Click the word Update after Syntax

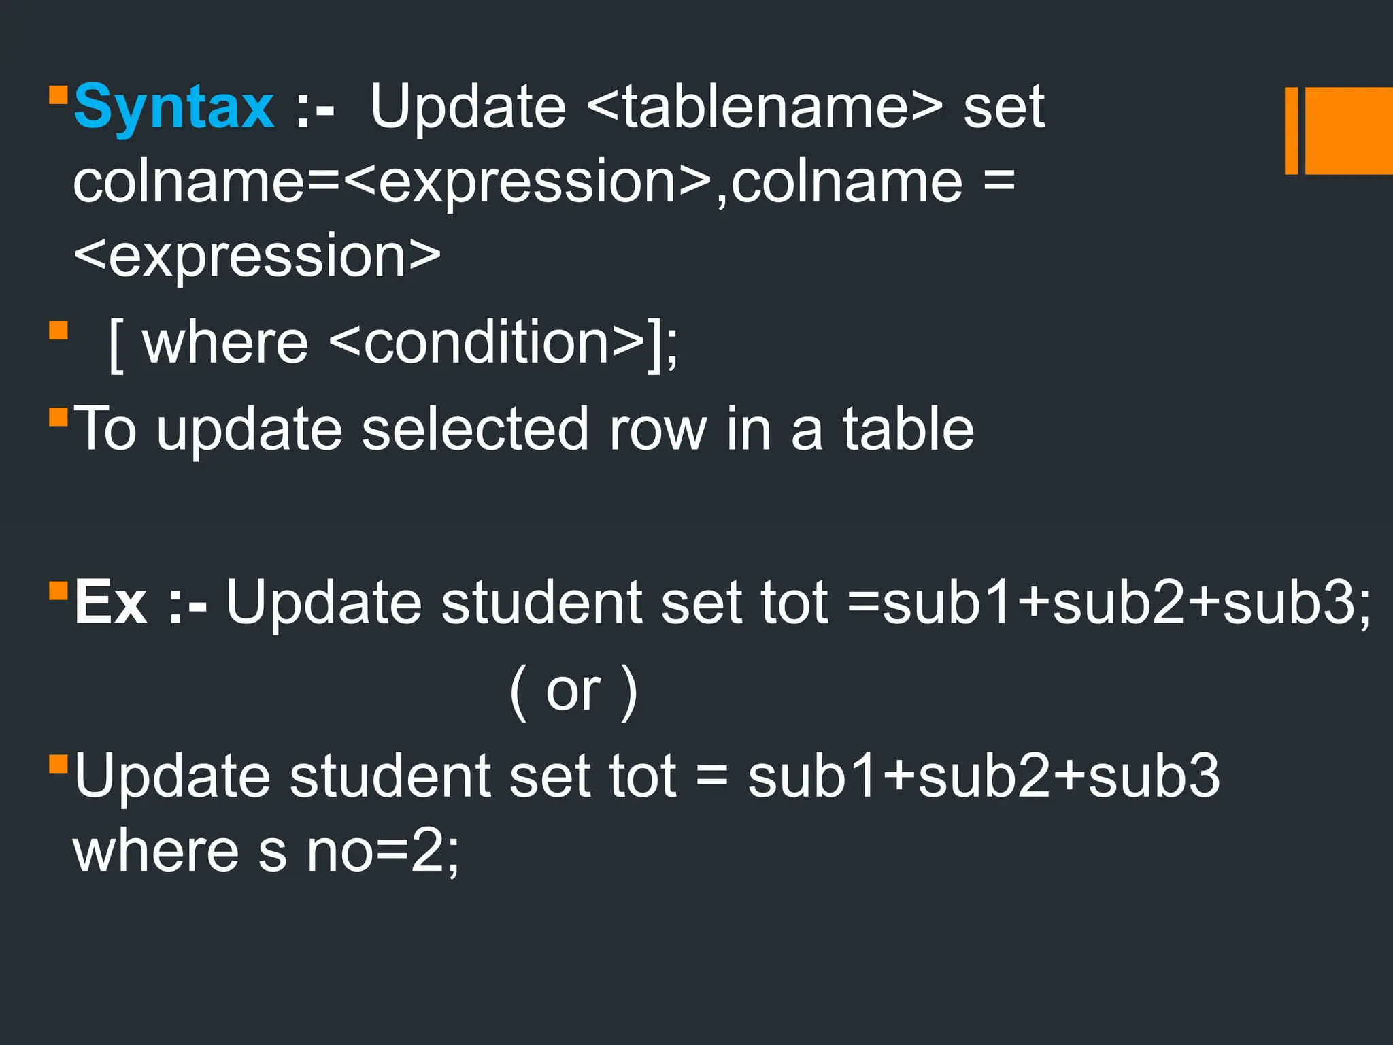click(468, 107)
